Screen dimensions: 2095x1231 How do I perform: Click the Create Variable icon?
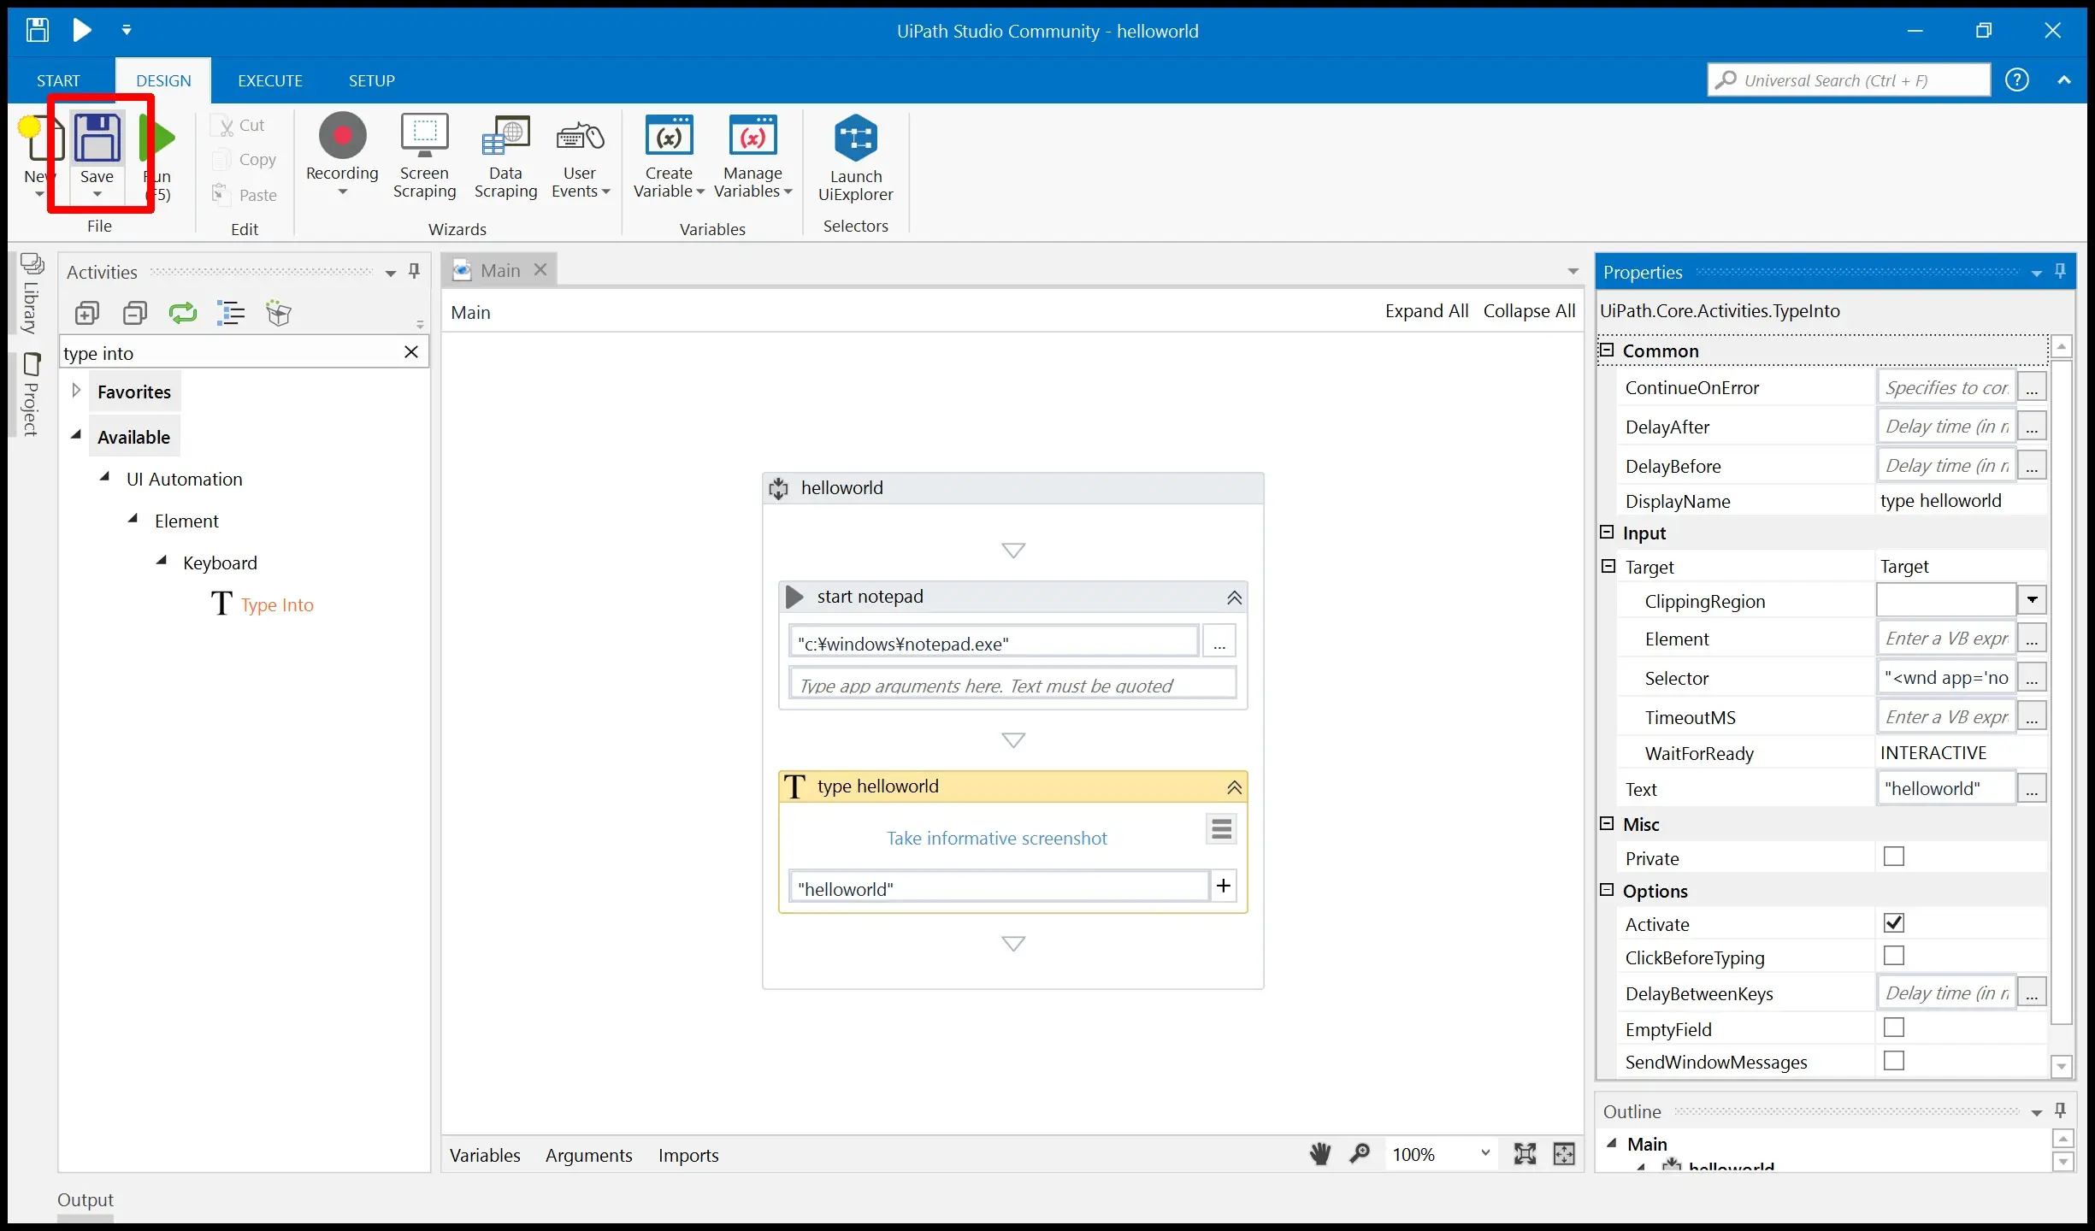669,137
